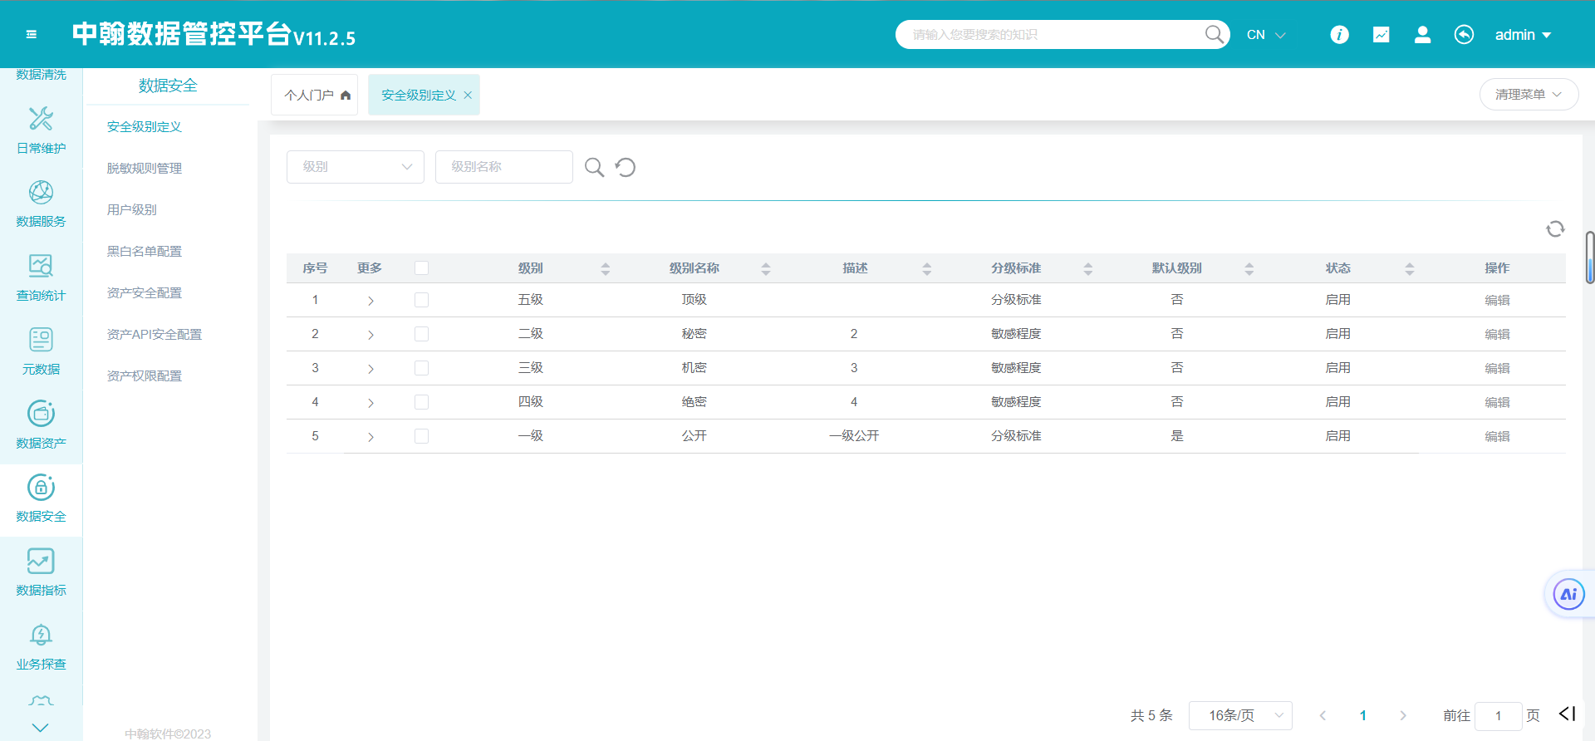Check the row 四级 checkbox
The height and width of the screenshot is (741, 1595).
421,402
